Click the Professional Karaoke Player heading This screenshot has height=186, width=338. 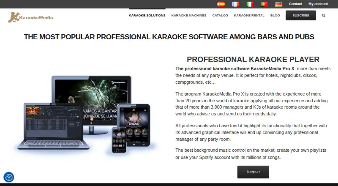coord(253,59)
